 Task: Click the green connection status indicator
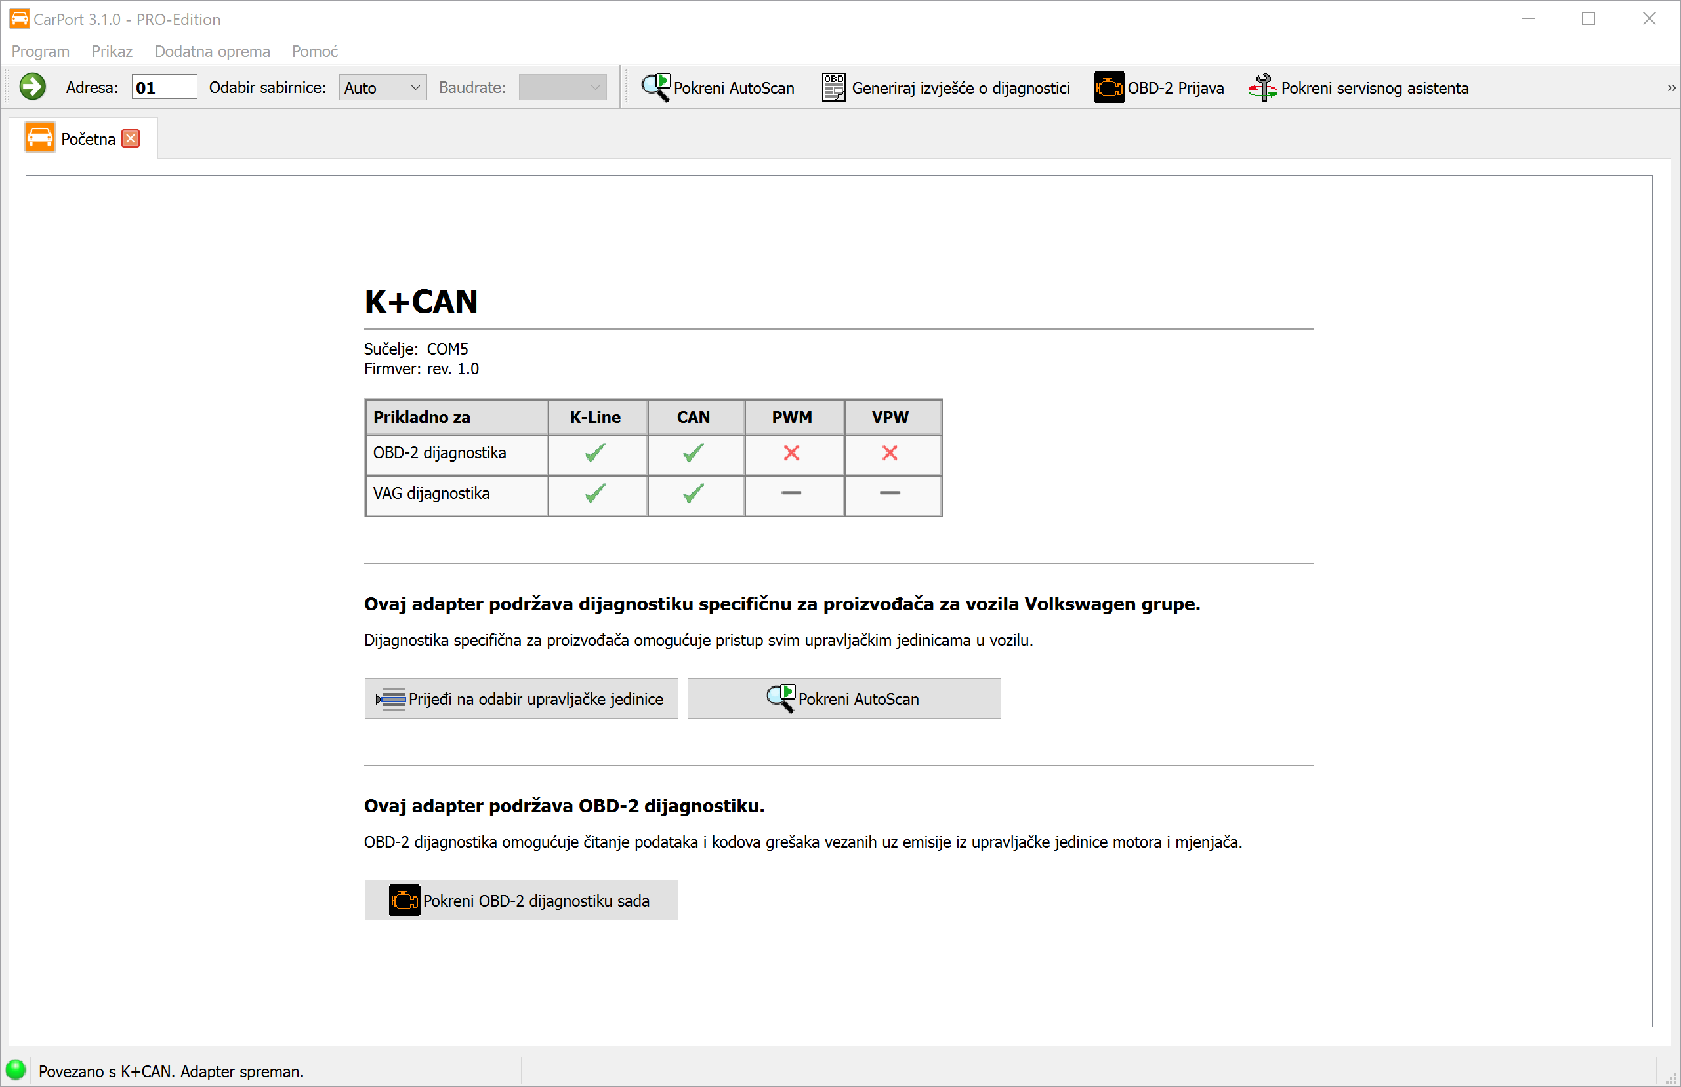pyautogui.click(x=15, y=1069)
